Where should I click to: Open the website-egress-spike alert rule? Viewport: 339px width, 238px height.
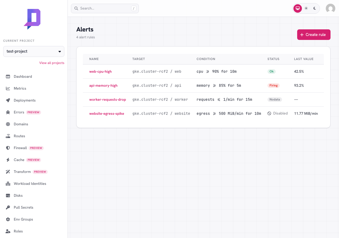click(107, 113)
